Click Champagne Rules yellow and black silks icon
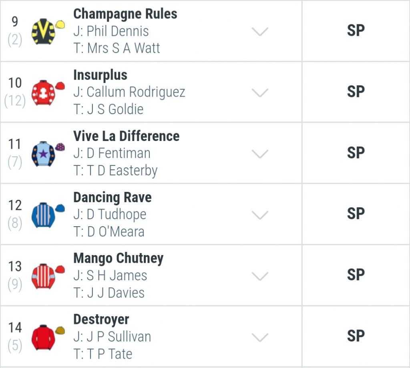The width and height of the screenshot is (410, 368). tap(48, 31)
